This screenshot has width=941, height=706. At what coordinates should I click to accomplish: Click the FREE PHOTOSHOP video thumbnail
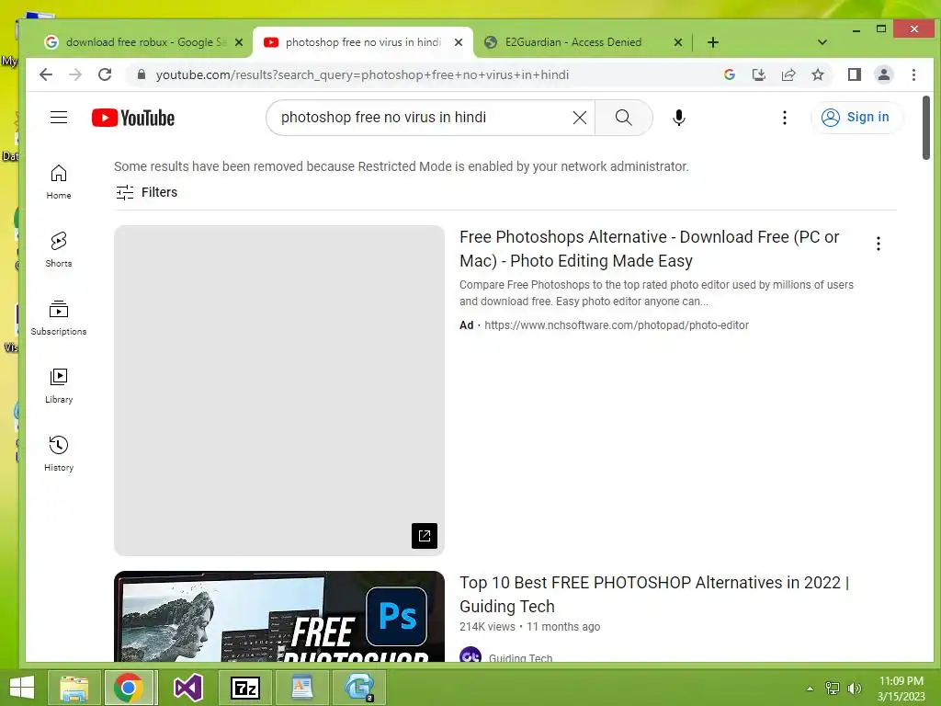pos(279,617)
